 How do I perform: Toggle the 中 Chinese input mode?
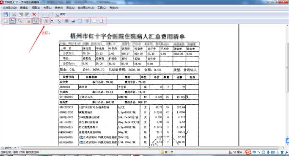254,152
